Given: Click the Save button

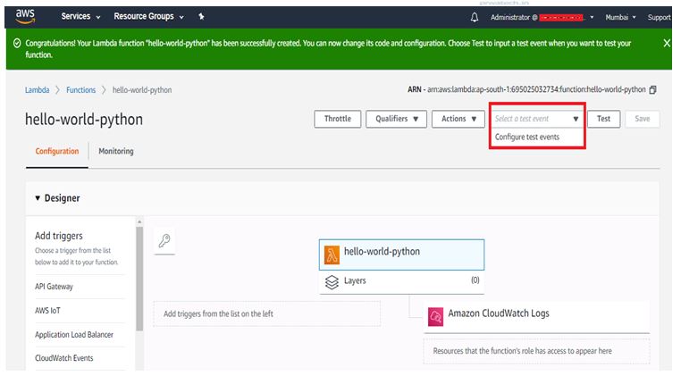Looking at the screenshot, I should point(643,119).
